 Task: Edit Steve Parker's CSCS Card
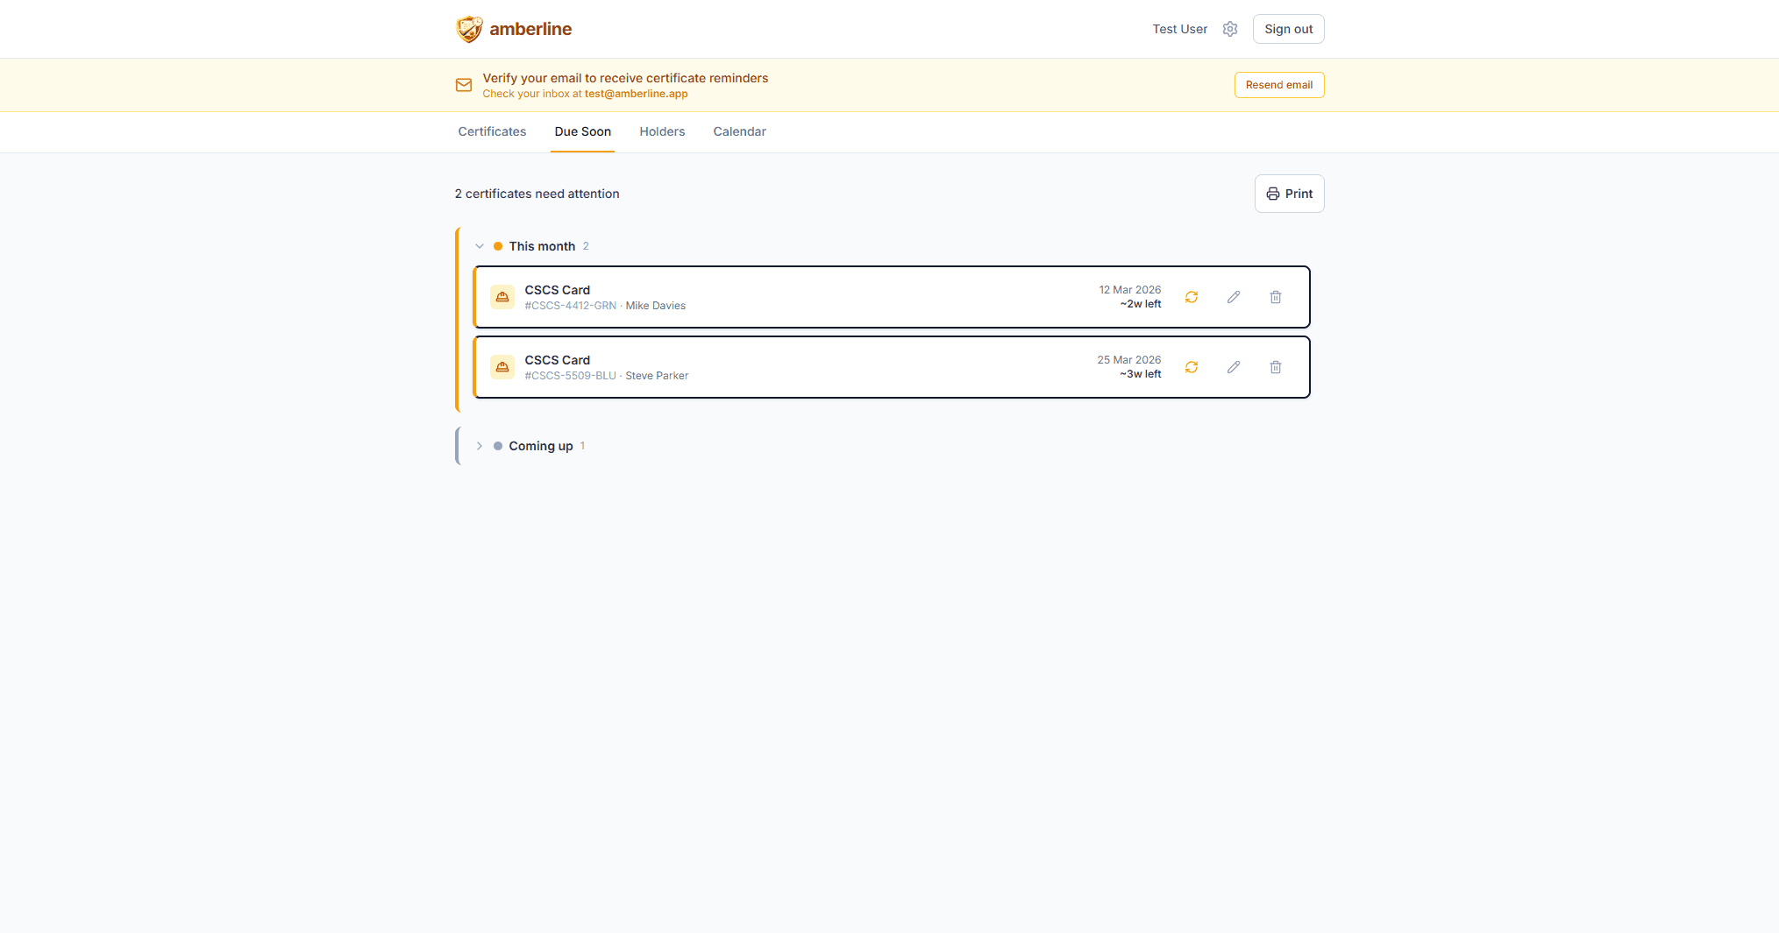pos(1234,367)
